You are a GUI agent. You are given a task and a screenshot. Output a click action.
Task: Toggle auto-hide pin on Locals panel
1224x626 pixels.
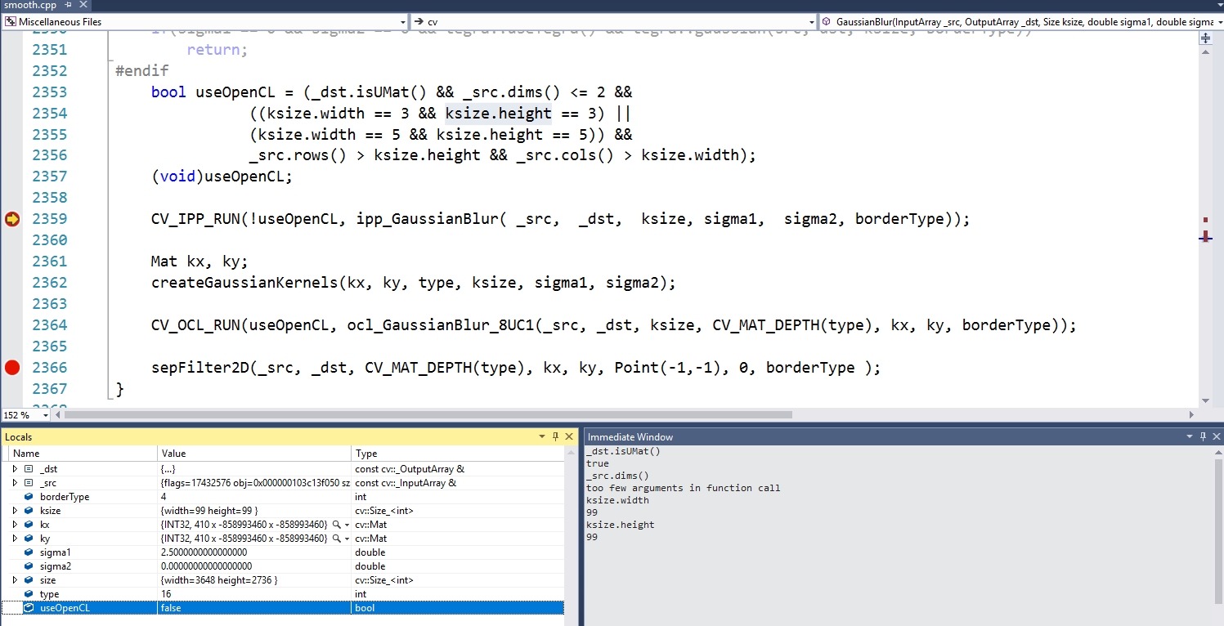point(556,437)
